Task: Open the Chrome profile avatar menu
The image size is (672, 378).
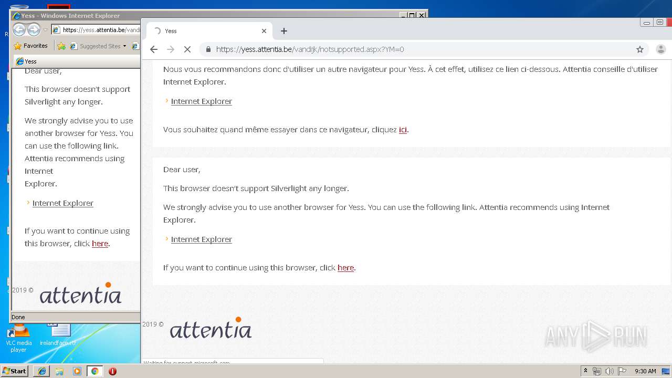Action: [x=660, y=49]
